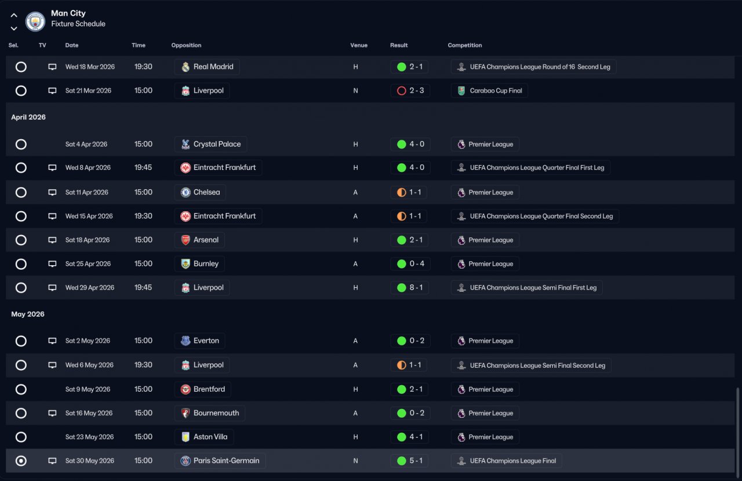Click the Crystal Palace club crest

185,144
